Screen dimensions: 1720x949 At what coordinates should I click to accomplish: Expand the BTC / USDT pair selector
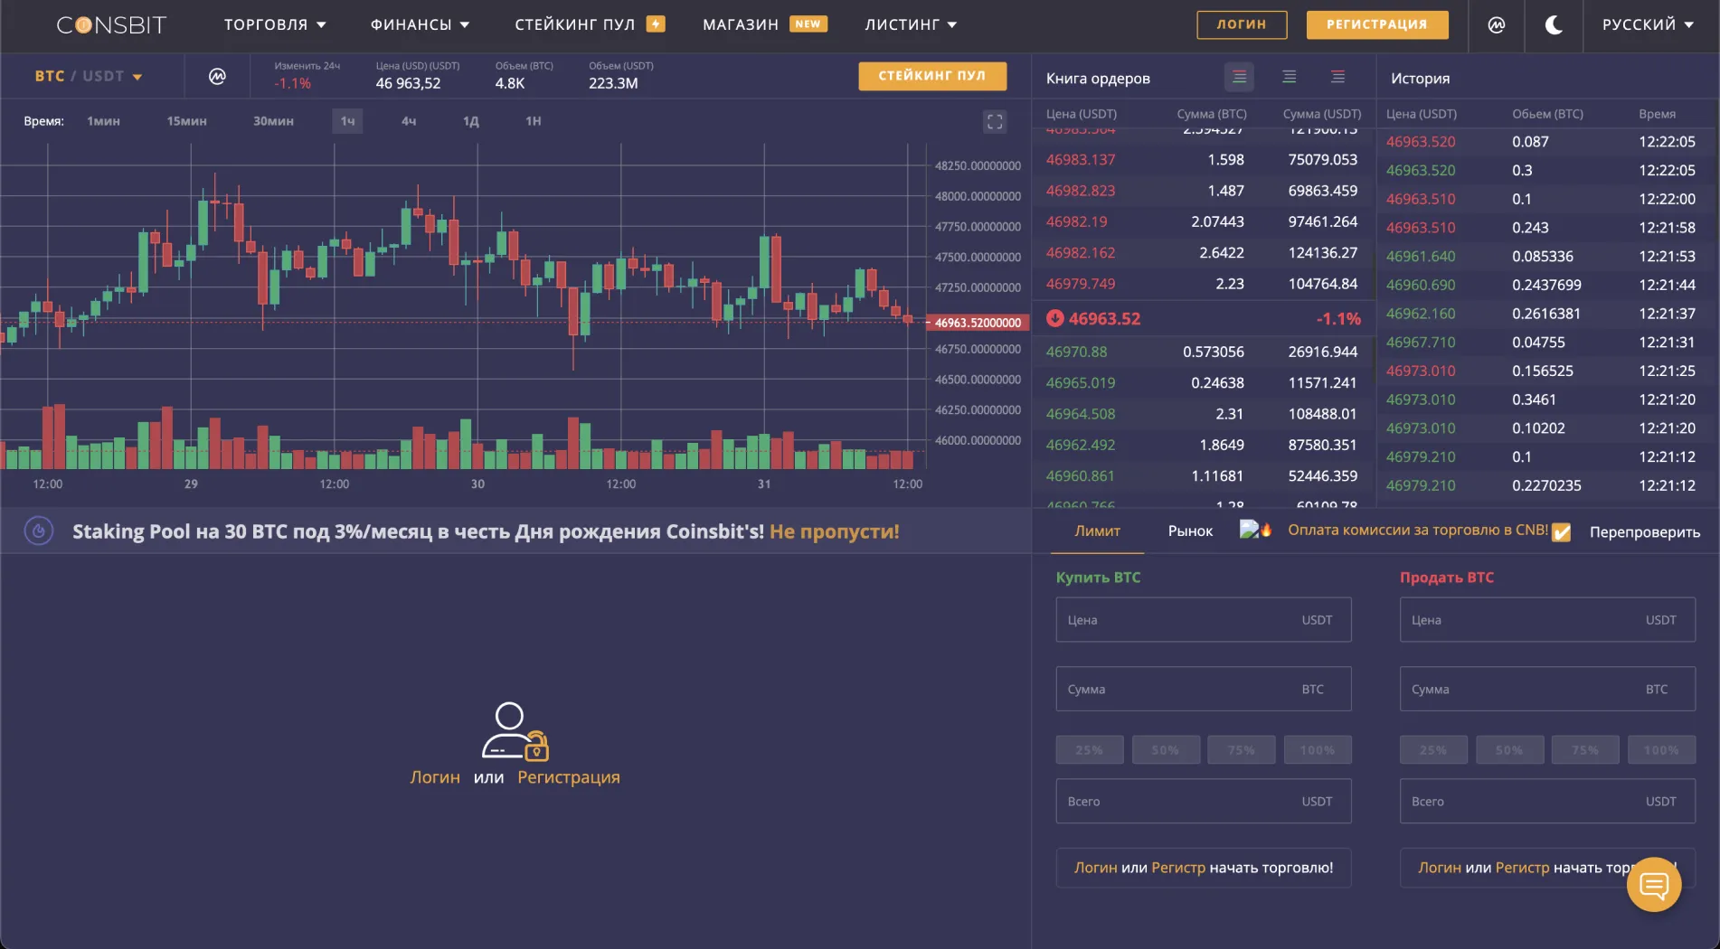click(x=89, y=77)
